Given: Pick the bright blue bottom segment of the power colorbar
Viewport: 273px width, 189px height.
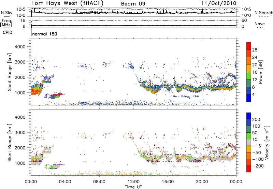Looking at the screenshot, I should (249, 98).
